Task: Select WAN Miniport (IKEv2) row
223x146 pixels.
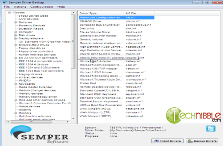Action: tap(117, 109)
